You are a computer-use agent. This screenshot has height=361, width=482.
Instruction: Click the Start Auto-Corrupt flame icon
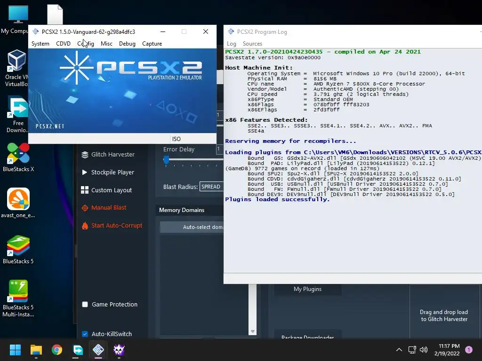85,226
